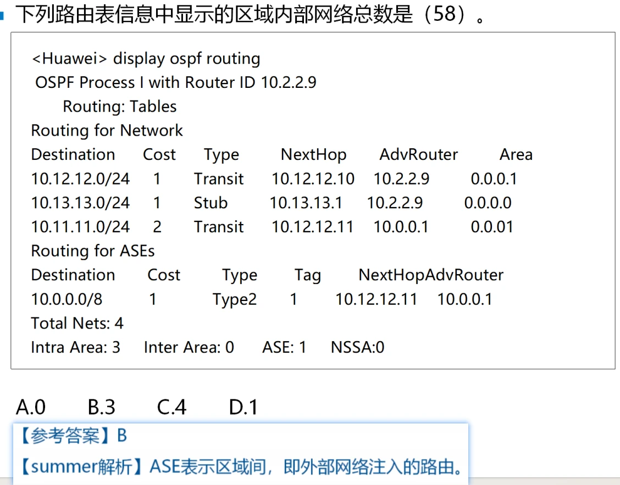Click the 'Routing for Network' heading
Viewport: 620px width, 485px height.
click(107, 131)
